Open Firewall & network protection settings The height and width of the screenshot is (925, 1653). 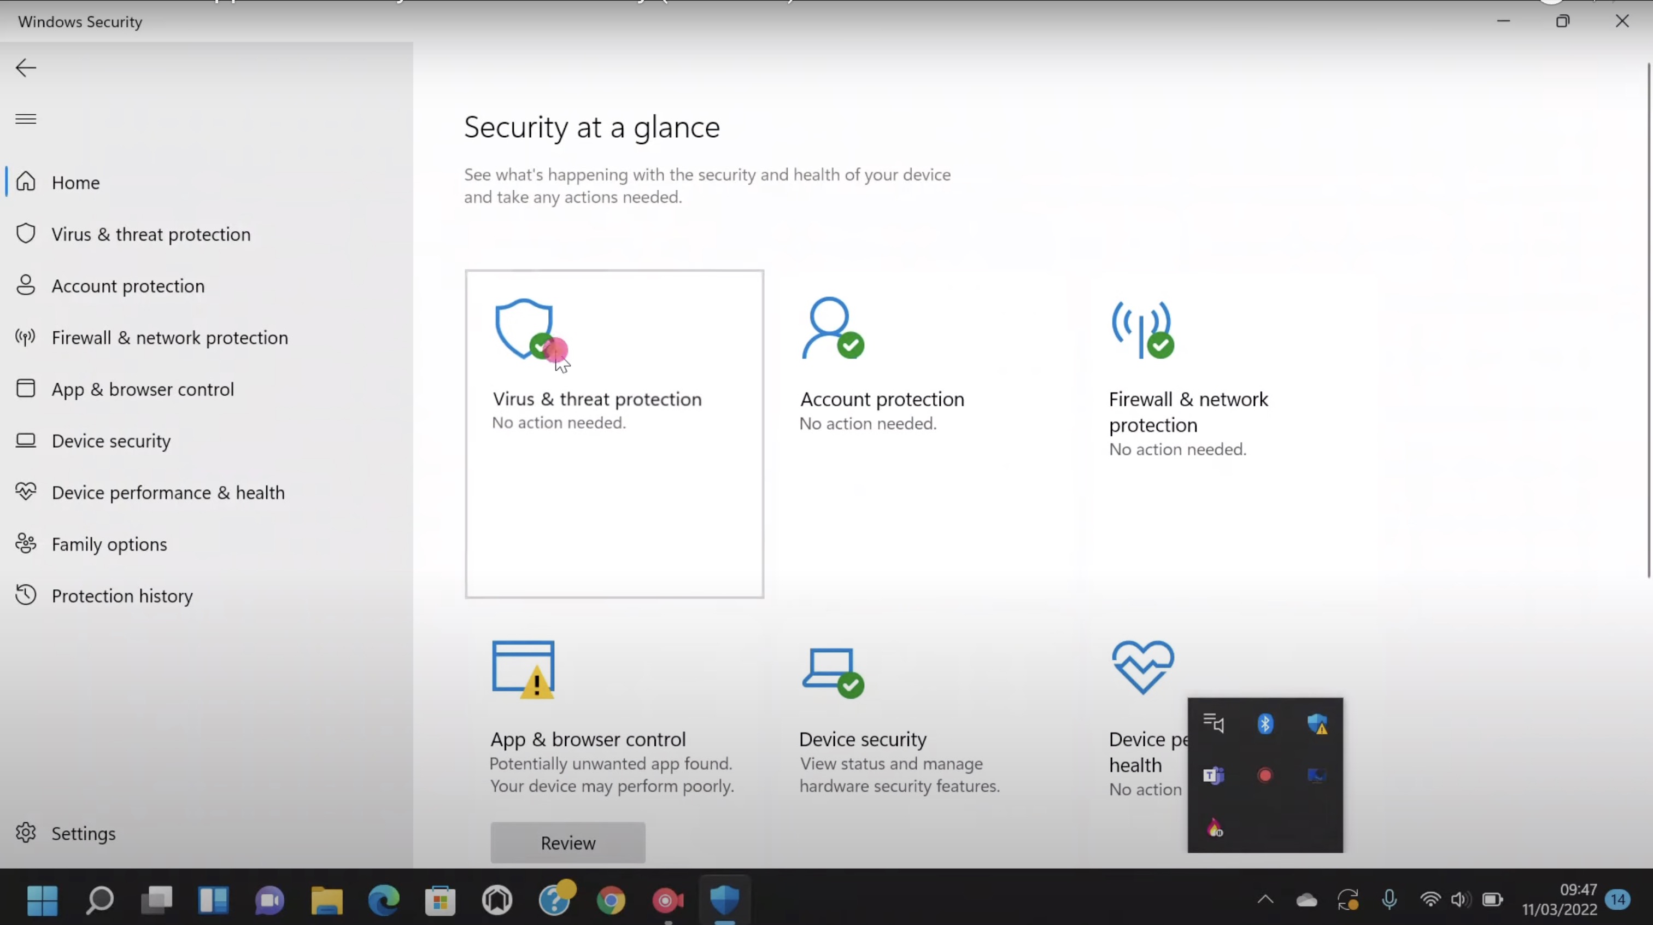170,338
